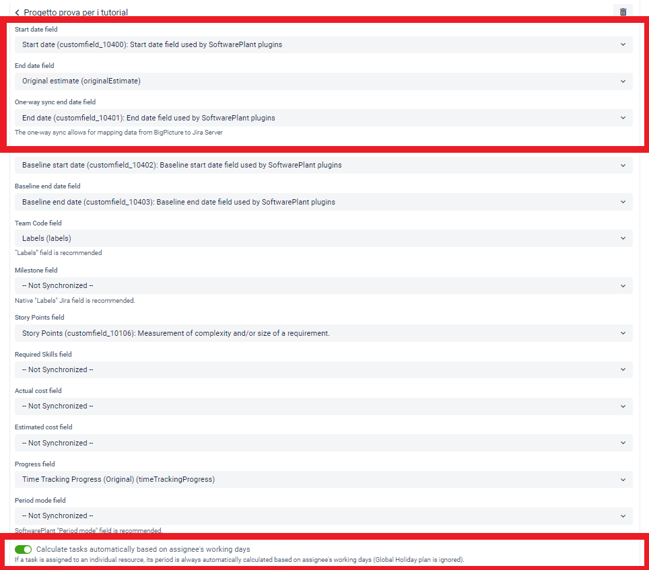649x570 pixels.
Task: Click the trash icon to delete this configuration
Action: pyautogui.click(x=623, y=11)
